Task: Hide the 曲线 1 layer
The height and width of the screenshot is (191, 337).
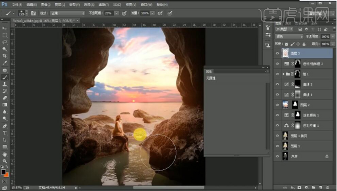Action: [277, 95]
